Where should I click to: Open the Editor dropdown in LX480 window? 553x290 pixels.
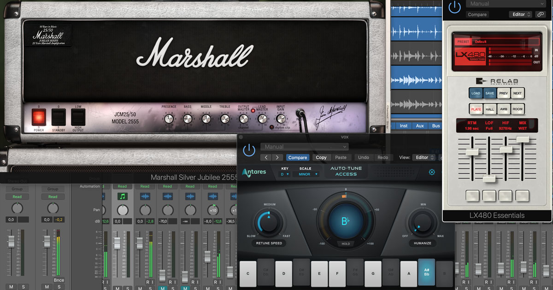click(522, 15)
